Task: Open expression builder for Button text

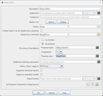Action: click(x=99, y=13)
